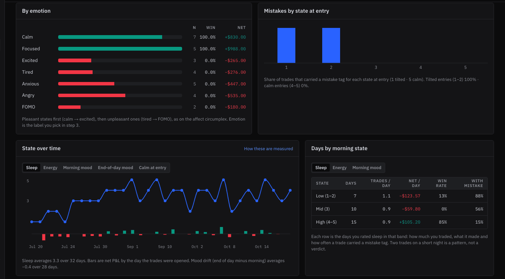Open Morning mood tab in State over time

click(77, 168)
